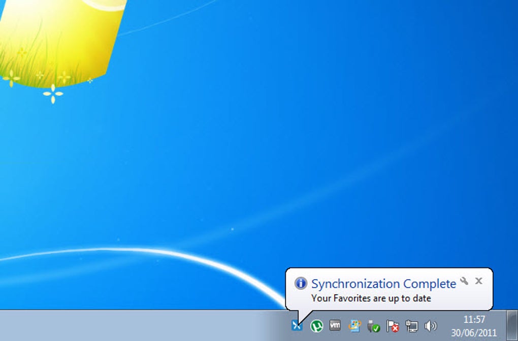The height and width of the screenshot is (341, 518).
Task: Click the blue info icon in the balloon
Action: tap(301, 283)
